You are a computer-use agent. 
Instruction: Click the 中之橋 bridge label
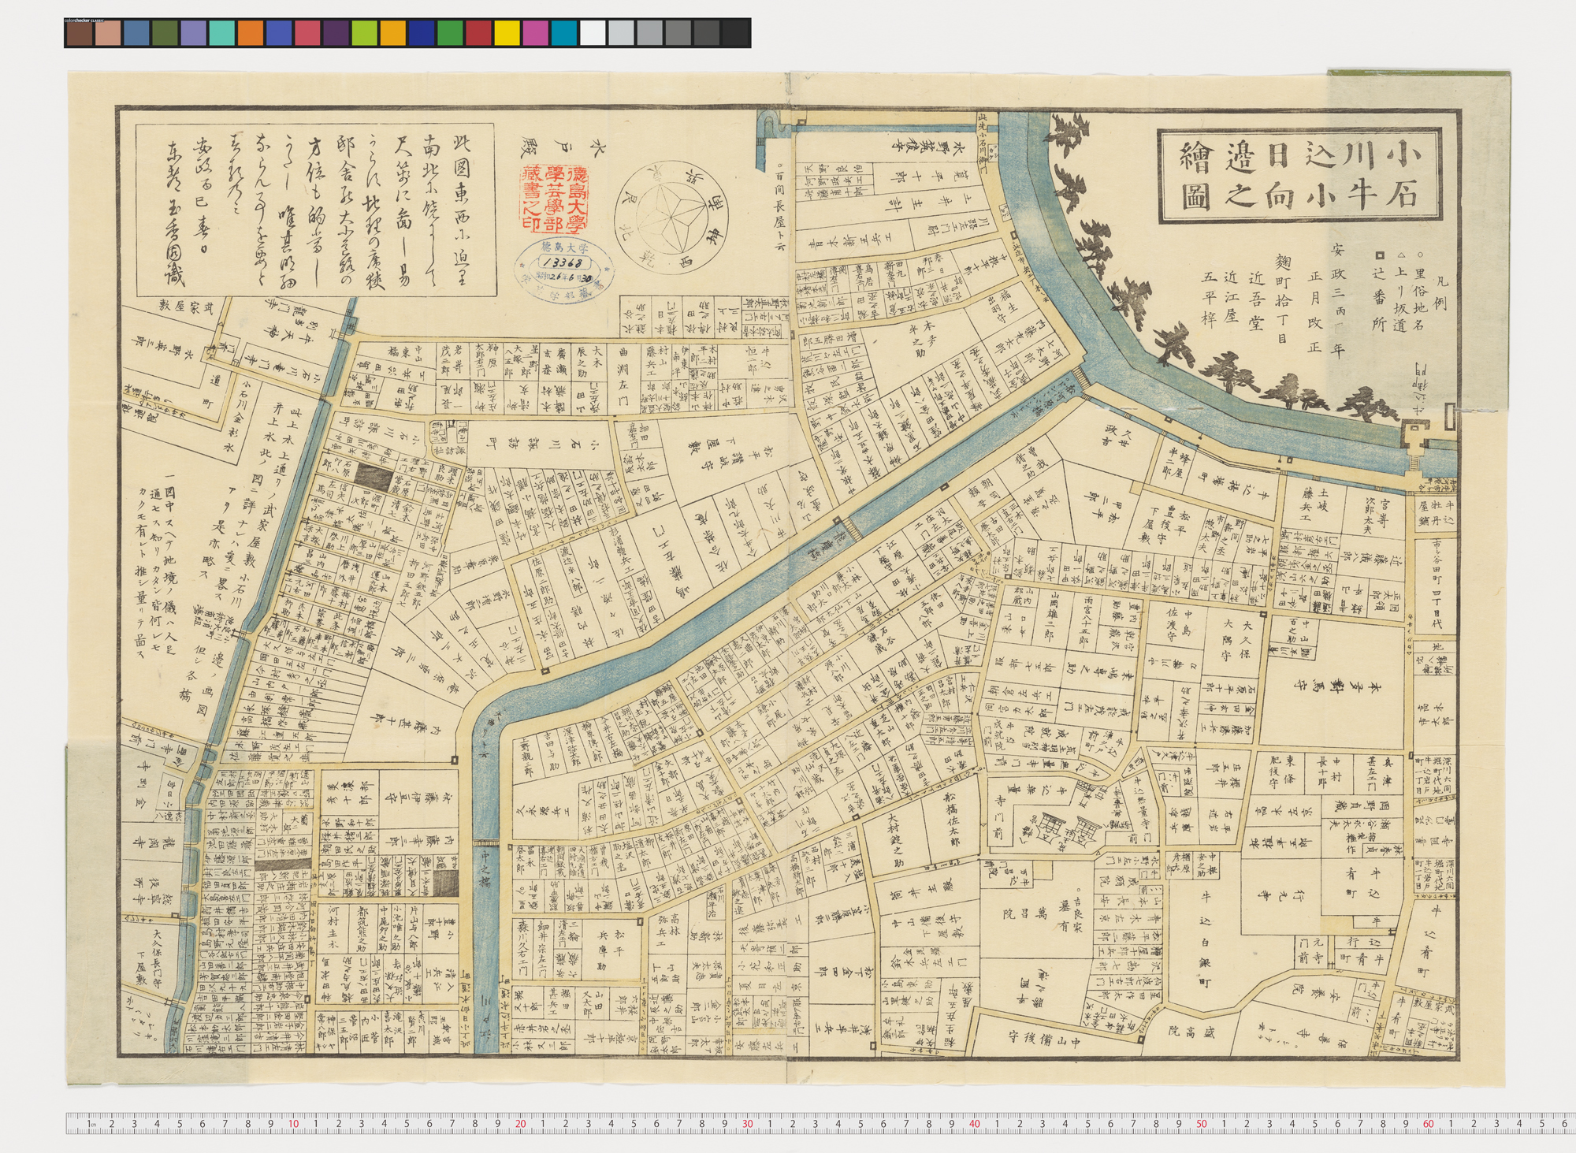484,870
